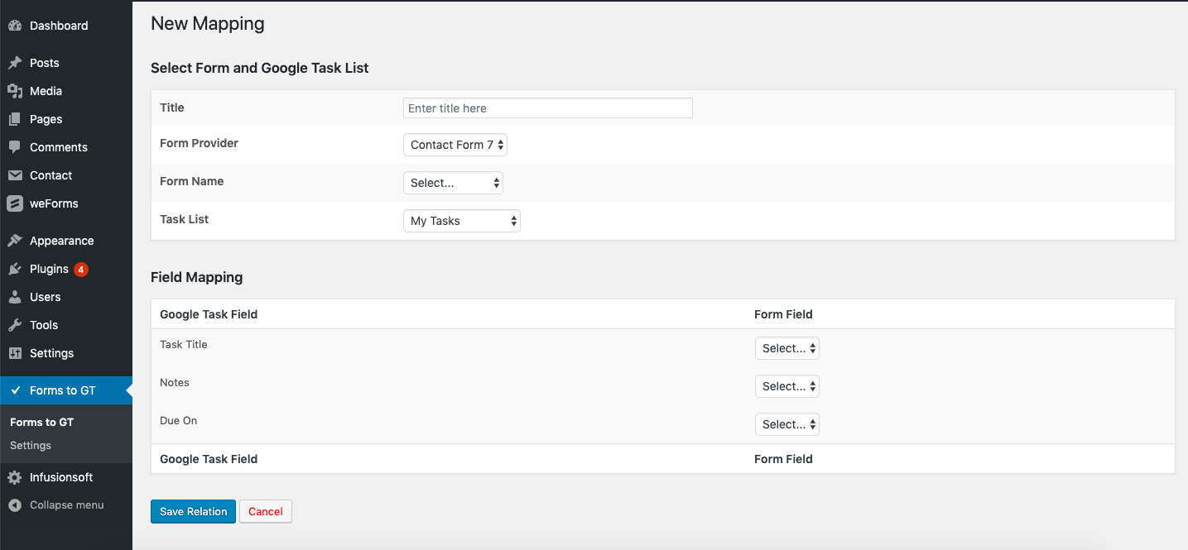Click the Tools wrench icon

pos(15,325)
